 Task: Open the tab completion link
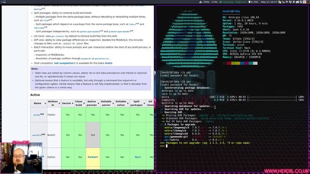point(64,63)
